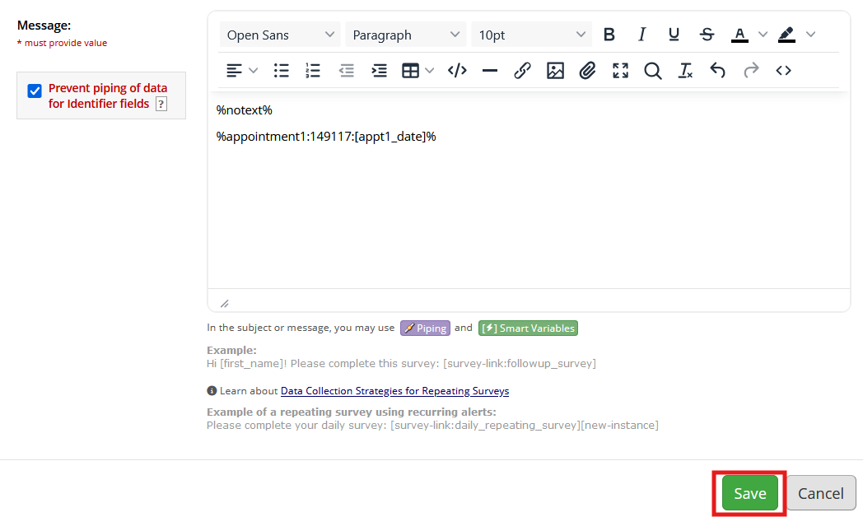Undo the last edit

click(718, 71)
